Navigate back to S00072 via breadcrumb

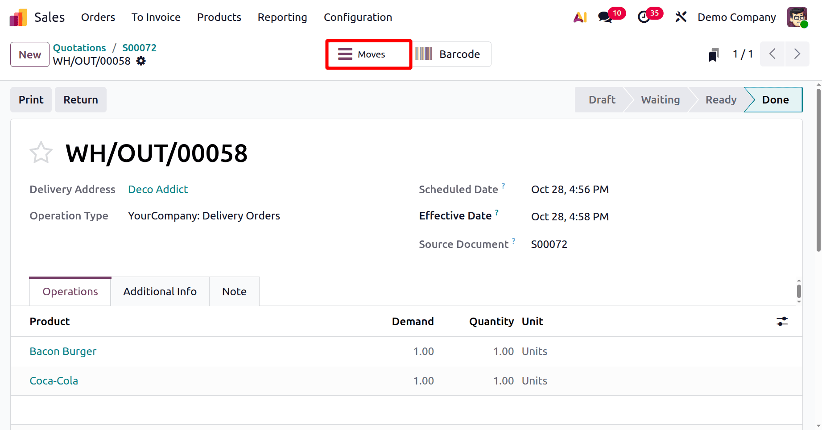[x=139, y=47]
